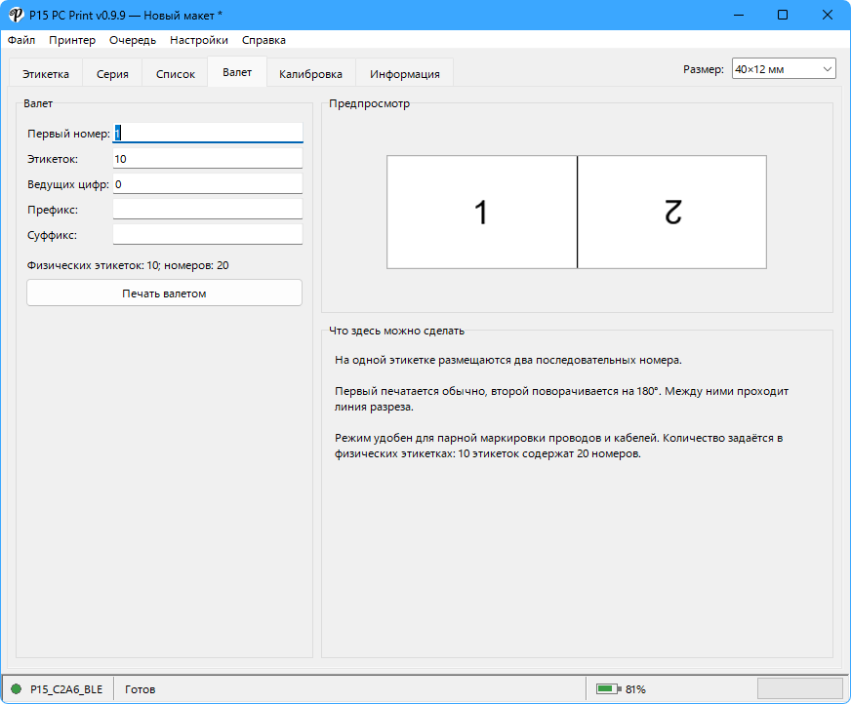The image size is (851, 704).
Task: Click the 81% battery percentage
Action: coord(635,688)
